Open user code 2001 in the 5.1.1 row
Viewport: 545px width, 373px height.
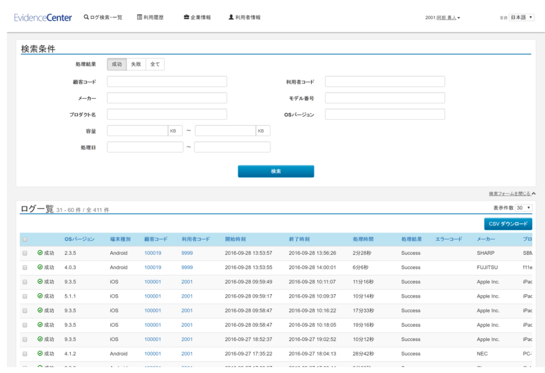[187, 296]
